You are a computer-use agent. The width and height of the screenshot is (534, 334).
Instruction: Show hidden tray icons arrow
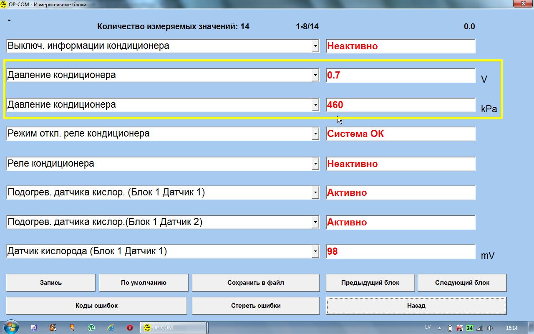point(441,328)
